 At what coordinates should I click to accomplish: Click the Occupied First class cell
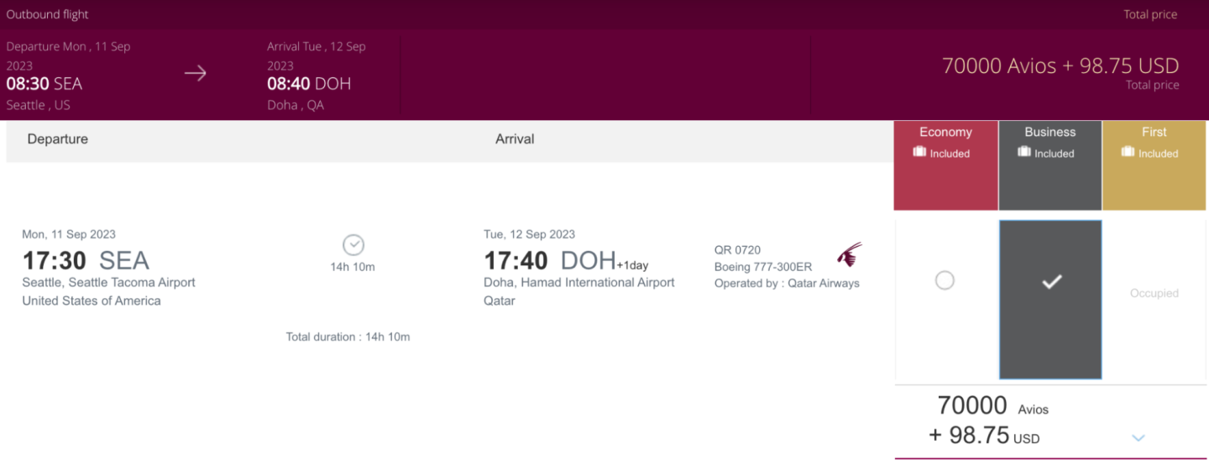click(1154, 294)
